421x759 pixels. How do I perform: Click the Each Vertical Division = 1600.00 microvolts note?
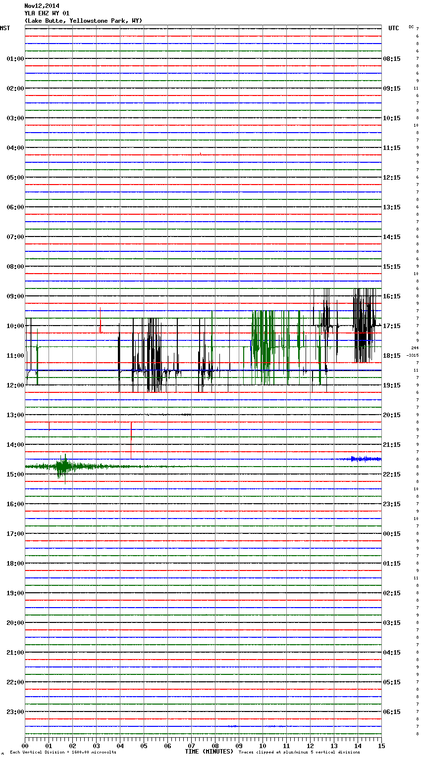pos(63,753)
